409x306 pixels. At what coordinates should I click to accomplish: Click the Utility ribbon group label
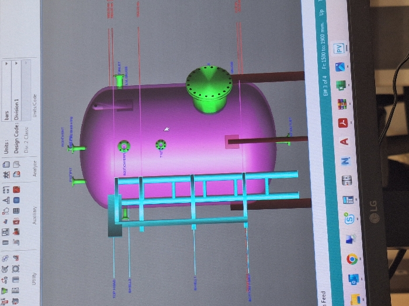tap(35, 279)
